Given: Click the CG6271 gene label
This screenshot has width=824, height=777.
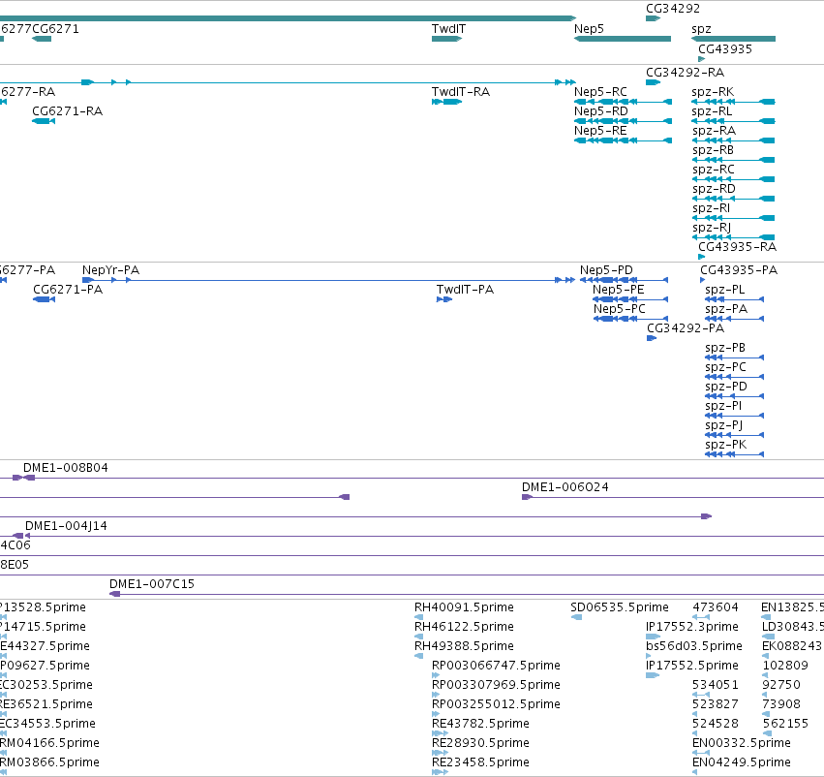Looking at the screenshot, I should [x=56, y=29].
